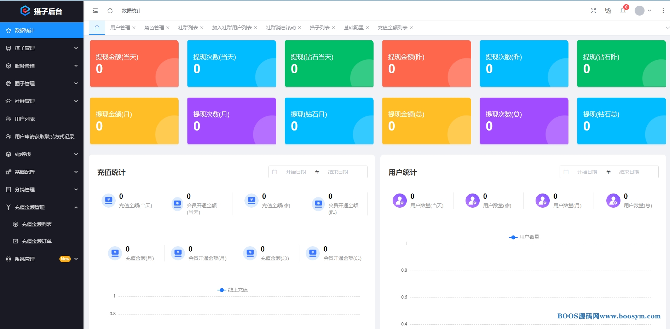
Task: Toggle the 用户数量 chart legend
Action: click(524, 237)
